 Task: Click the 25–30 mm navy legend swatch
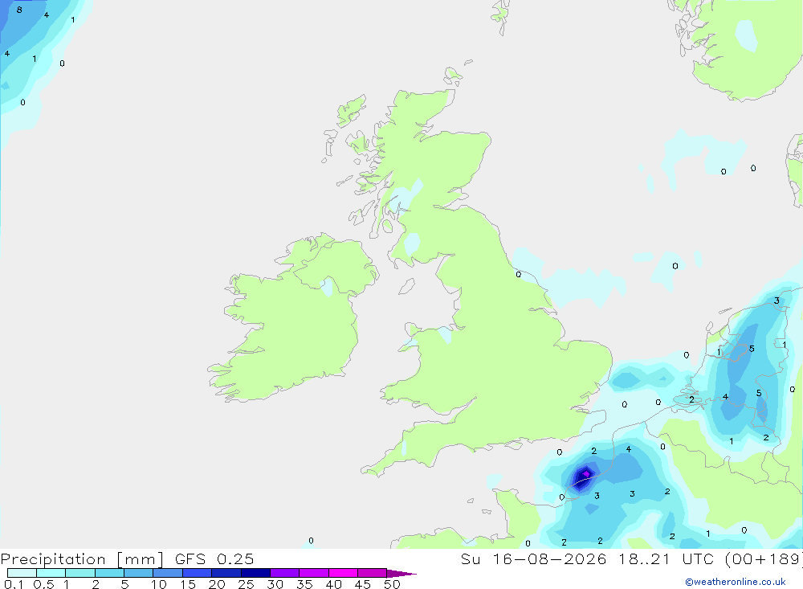(x=255, y=573)
